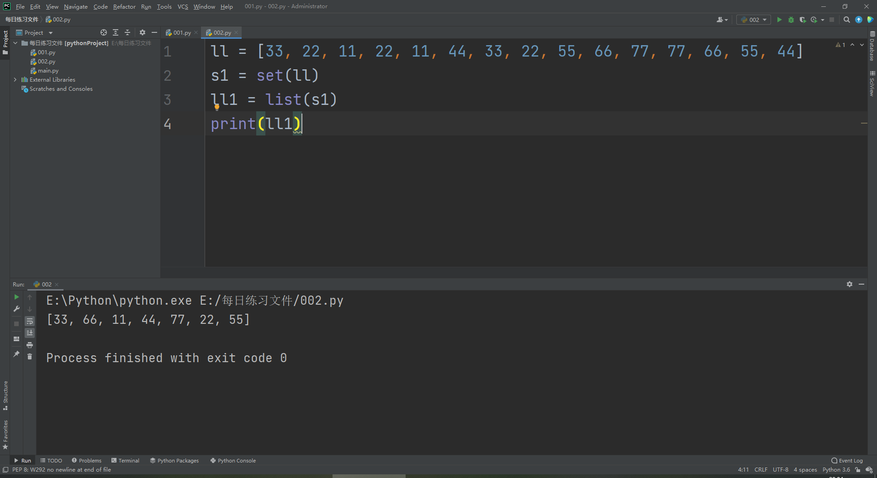Image resolution: width=877 pixels, height=478 pixels.
Task: Open the Python Console tool window
Action: pos(233,461)
